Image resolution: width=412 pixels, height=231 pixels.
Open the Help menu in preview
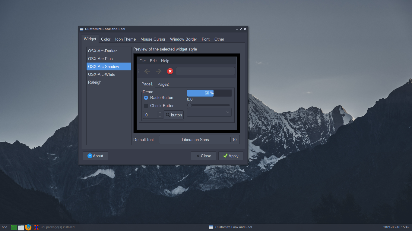(x=165, y=61)
